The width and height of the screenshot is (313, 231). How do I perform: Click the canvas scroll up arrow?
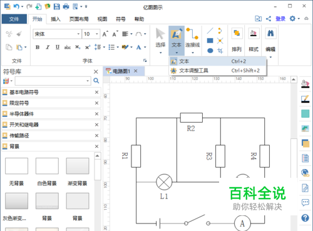(294, 80)
